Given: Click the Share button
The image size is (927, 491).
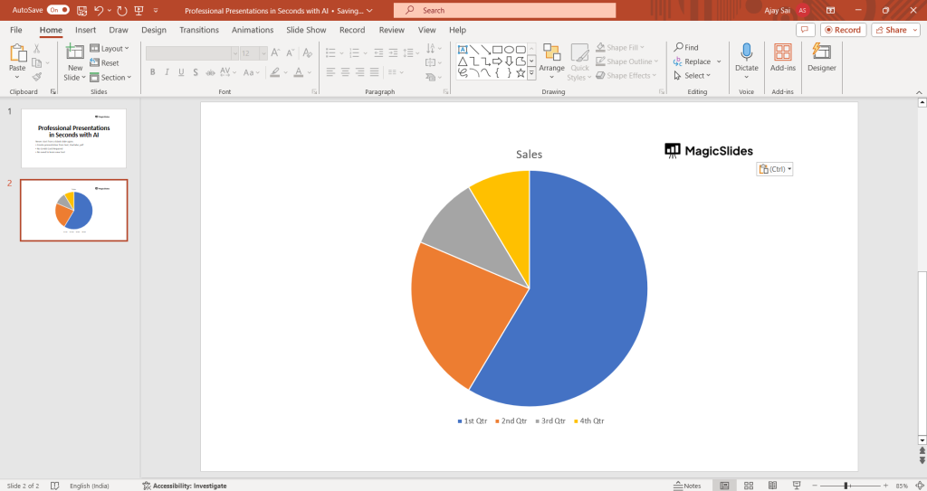Looking at the screenshot, I should [x=895, y=30].
